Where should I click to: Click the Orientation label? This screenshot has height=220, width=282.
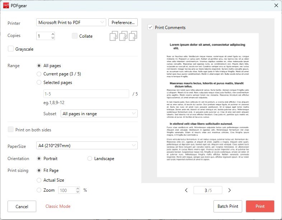coord(18,159)
